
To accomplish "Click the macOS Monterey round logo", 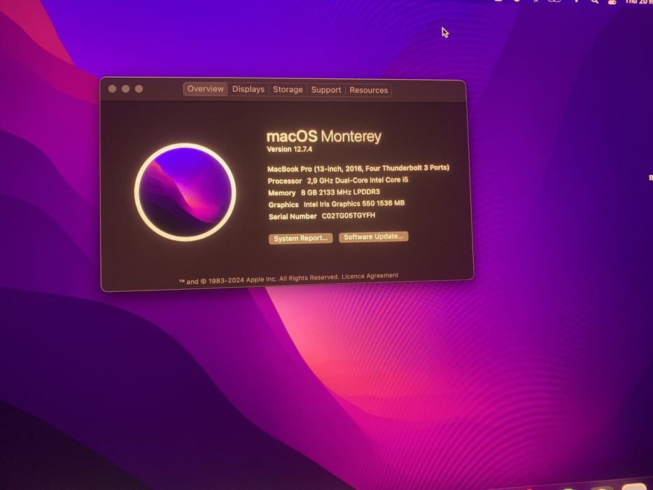I will point(185,192).
